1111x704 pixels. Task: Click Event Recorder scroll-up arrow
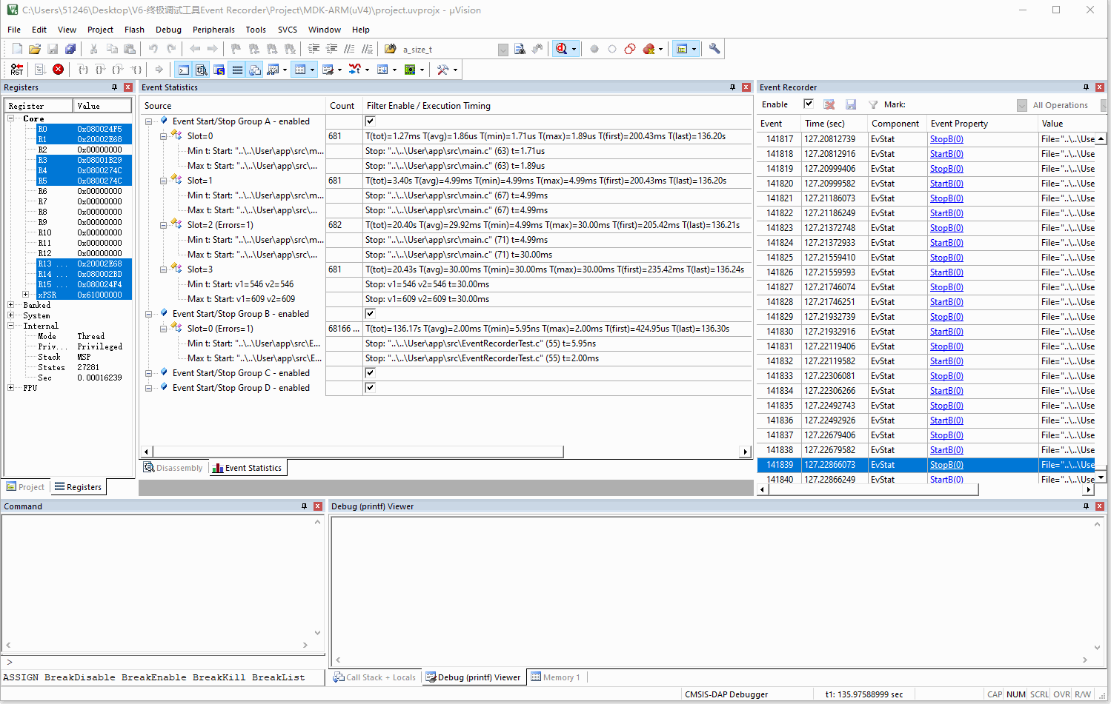click(1101, 139)
